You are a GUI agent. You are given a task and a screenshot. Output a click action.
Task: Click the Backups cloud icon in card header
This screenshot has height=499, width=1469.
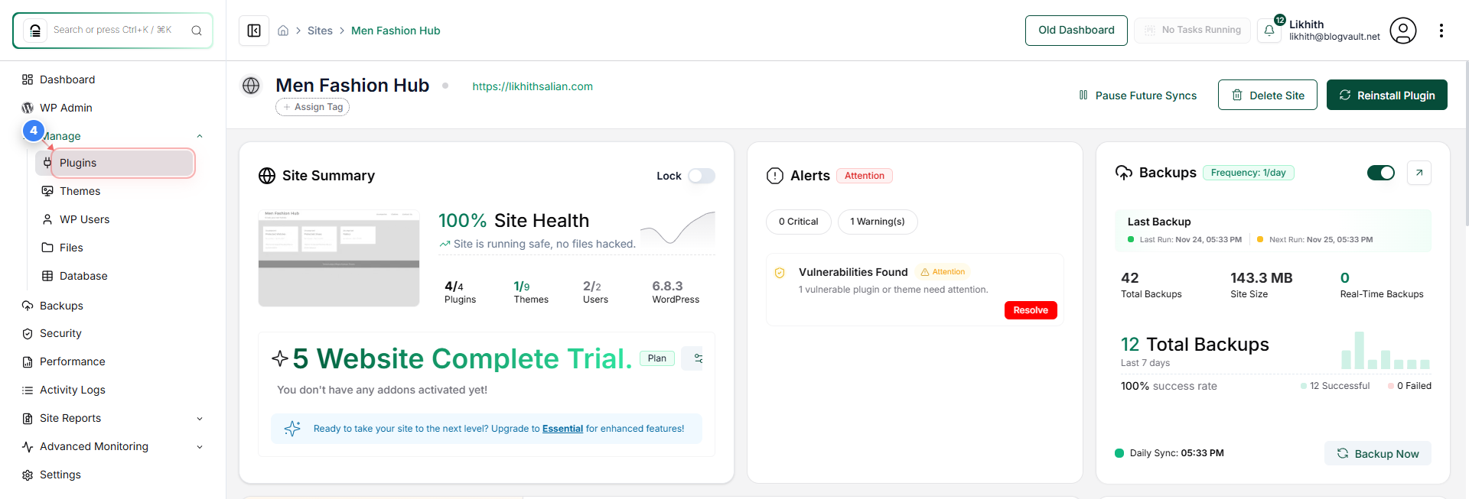(x=1124, y=173)
